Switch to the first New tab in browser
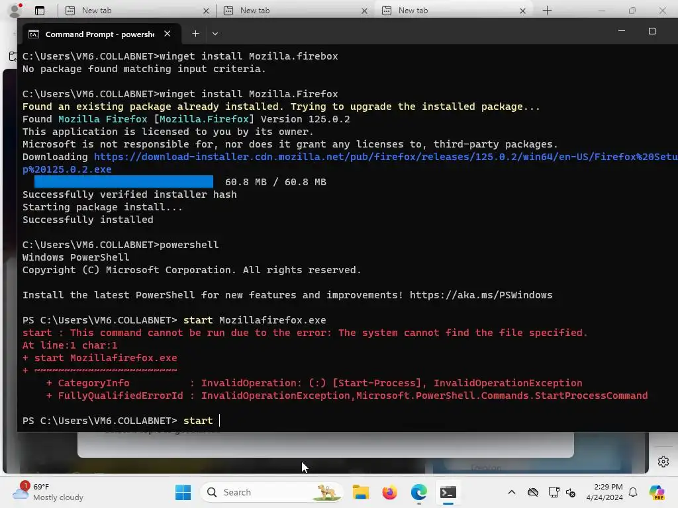 tap(136, 11)
